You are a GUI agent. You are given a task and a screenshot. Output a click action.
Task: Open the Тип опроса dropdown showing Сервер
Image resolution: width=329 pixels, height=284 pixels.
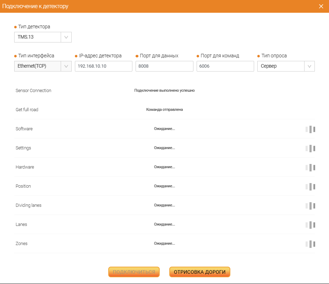[309, 66]
